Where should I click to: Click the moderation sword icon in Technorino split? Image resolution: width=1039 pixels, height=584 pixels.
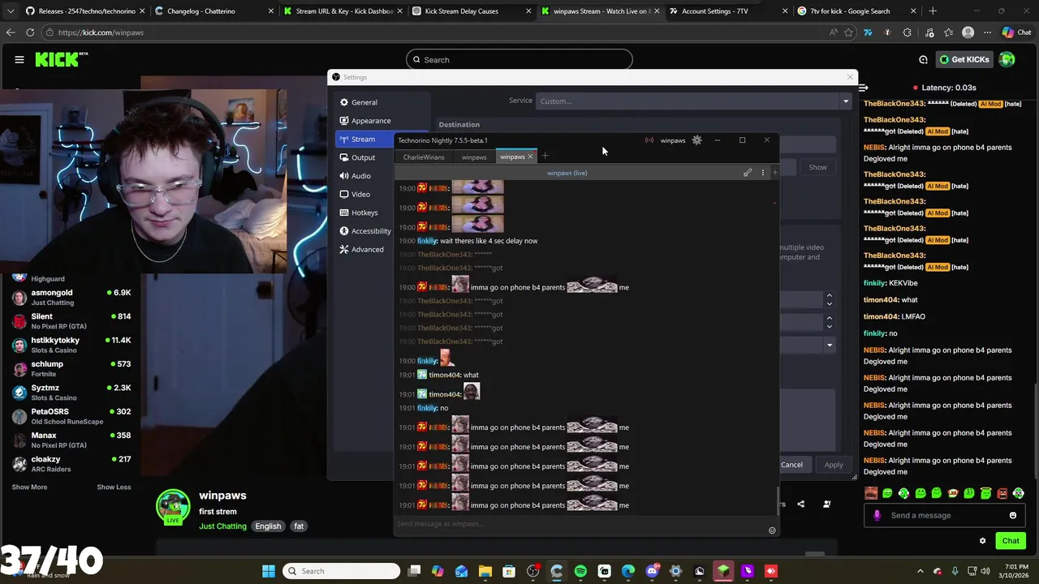pos(748,173)
